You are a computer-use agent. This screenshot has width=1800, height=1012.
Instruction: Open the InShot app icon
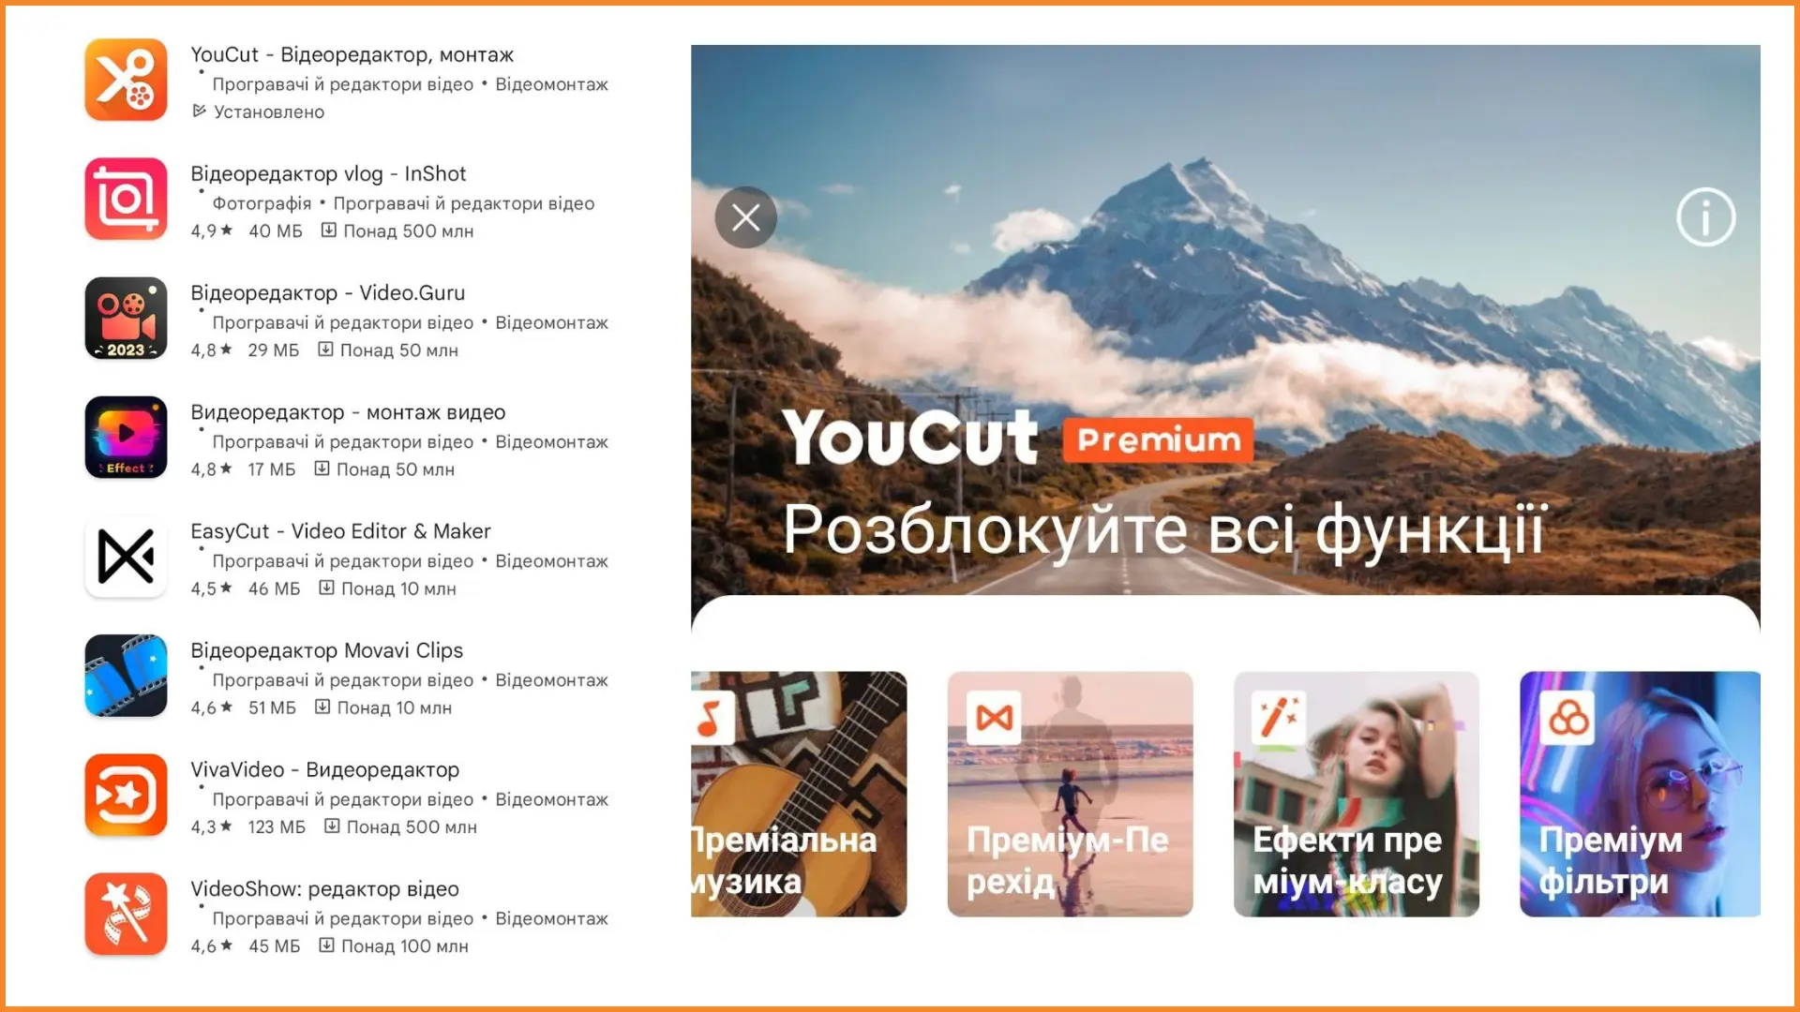[x=126, y=199]
